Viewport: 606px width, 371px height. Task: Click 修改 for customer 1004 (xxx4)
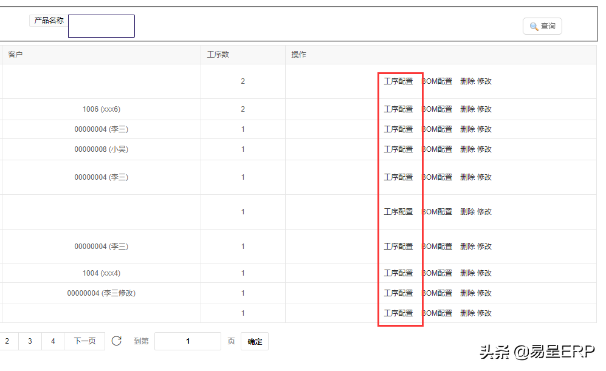[484, 273]
